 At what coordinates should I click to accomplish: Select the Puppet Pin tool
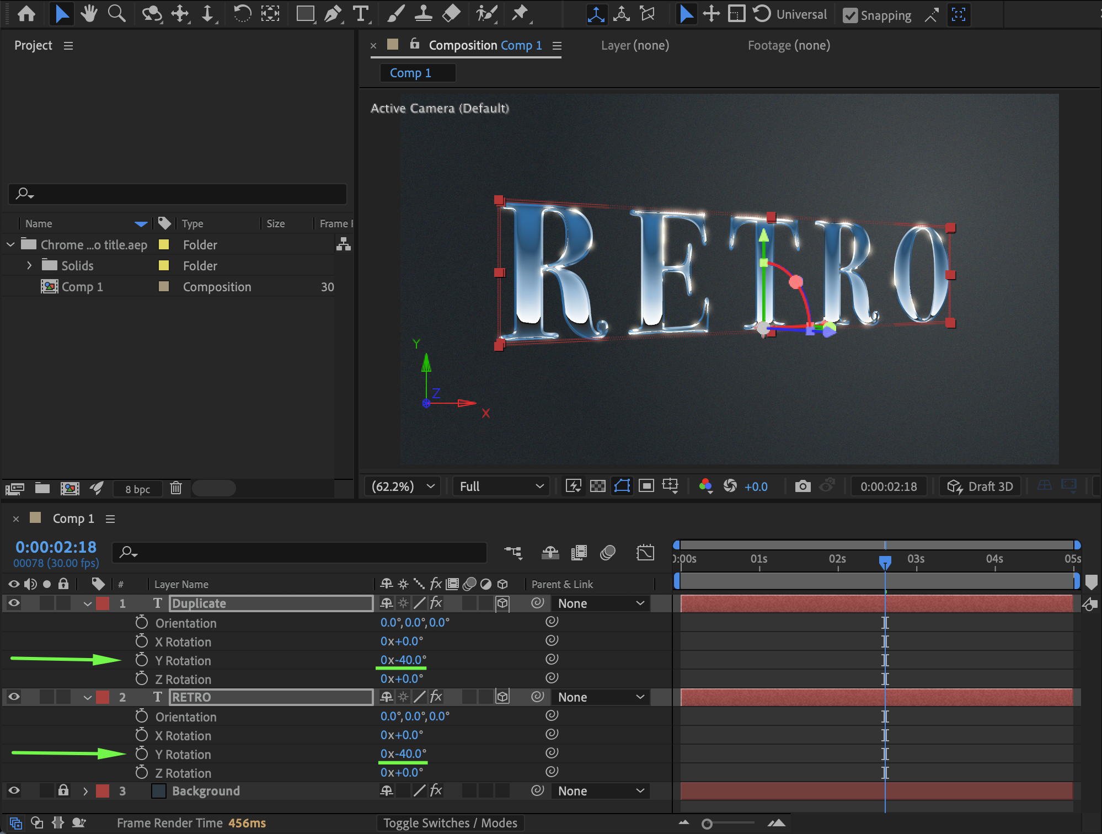click(520, 14)
